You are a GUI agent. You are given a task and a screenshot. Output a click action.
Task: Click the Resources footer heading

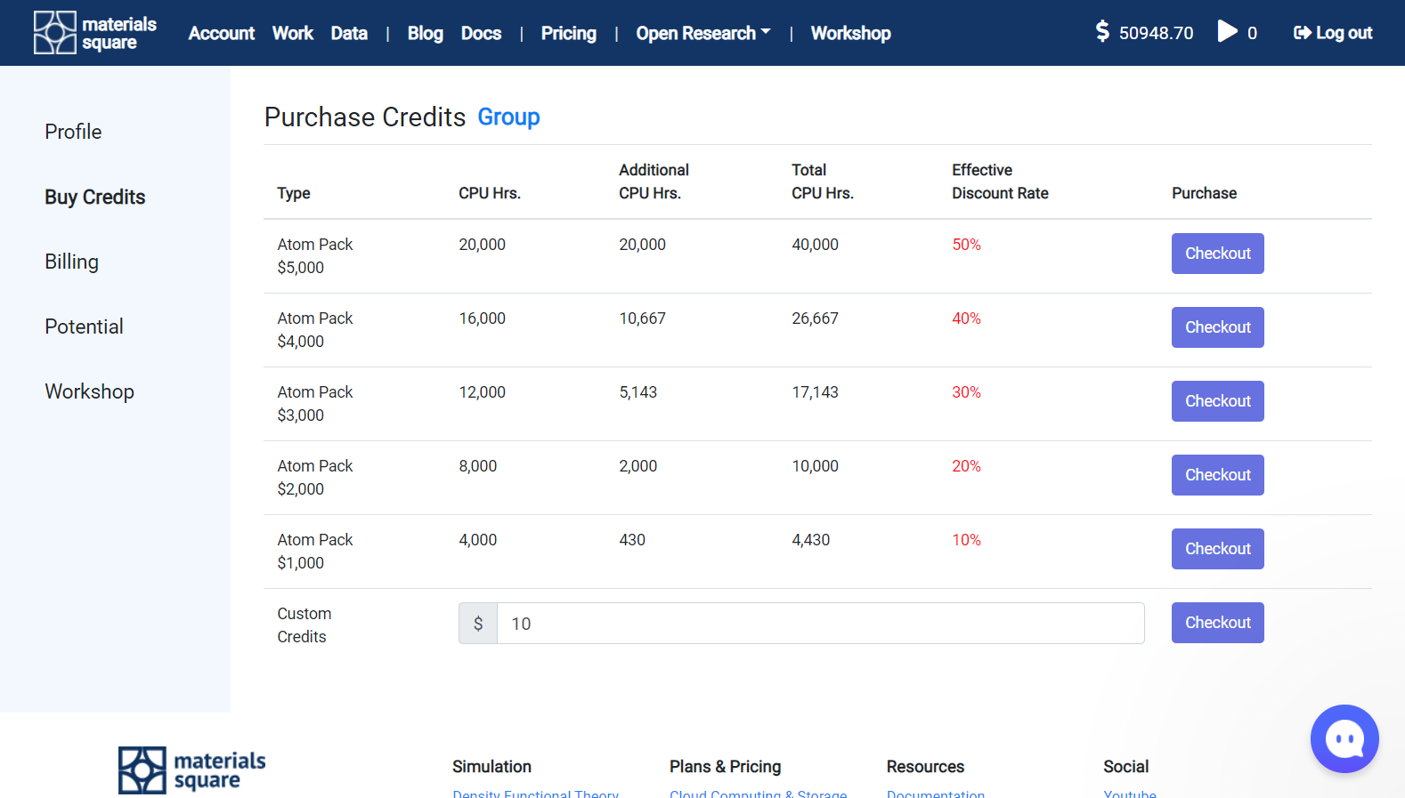(x=925, y=767)
